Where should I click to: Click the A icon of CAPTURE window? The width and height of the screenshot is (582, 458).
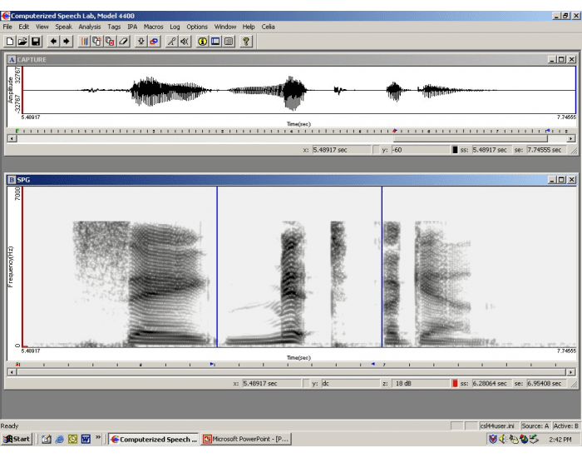pyautogui.click(x=12, y=59)
